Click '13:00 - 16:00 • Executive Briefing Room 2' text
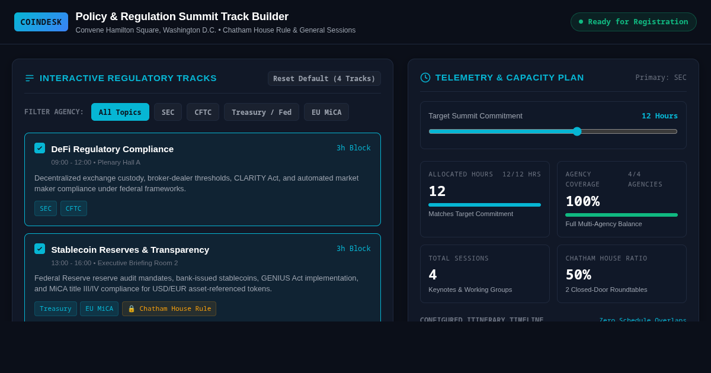Image resolution: width=711 pixels, height=373 pixels. click(x=114, y=263)
